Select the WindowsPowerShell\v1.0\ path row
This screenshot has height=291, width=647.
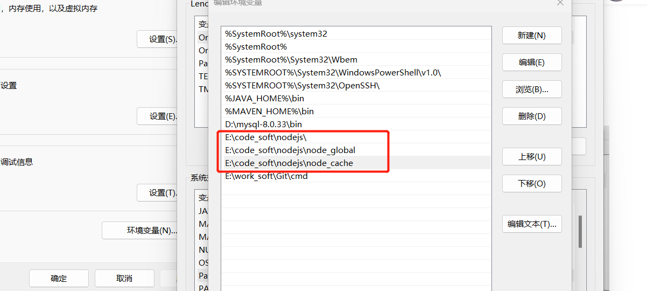pos(356,73)
